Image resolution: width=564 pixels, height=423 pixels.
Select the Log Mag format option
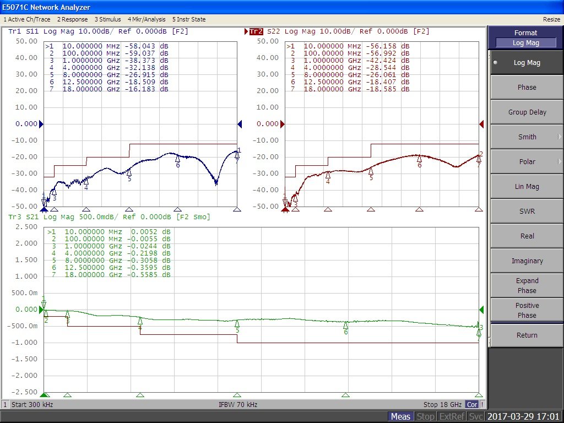[x=527, y=63]
